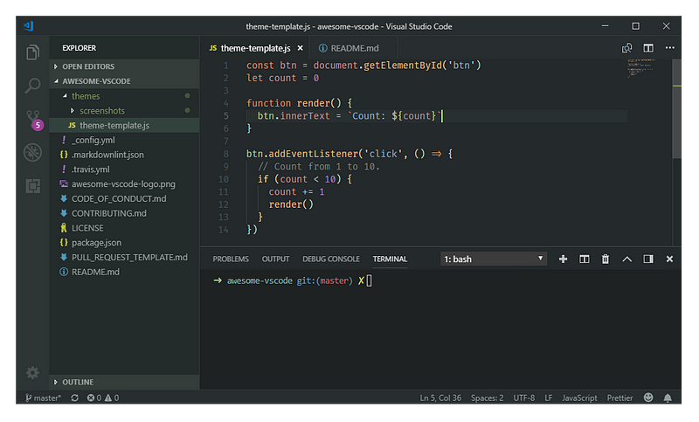Change end of line sequence LF
This screenshot has height=422, width=699.
(549, 398)
